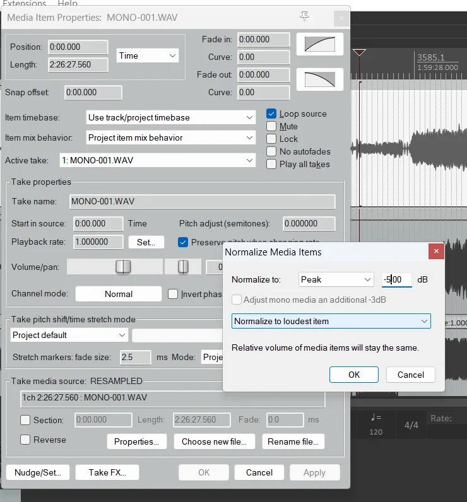Open the fade in curve shape selector

(320, 44)
